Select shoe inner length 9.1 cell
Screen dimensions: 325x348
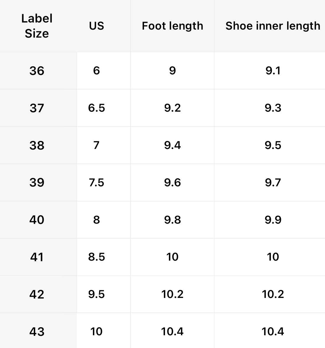click(273, 71)
